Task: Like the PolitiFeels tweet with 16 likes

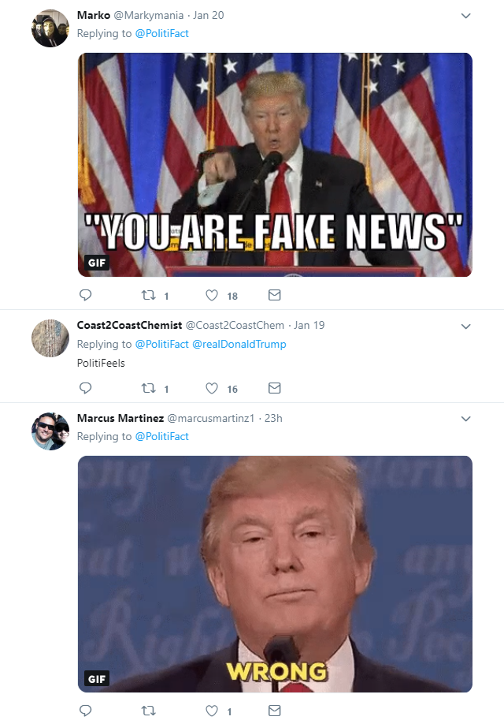Action: coord(212,388)
